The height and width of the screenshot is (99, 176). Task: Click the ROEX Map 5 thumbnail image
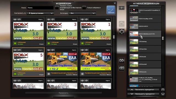pos(28,61)
